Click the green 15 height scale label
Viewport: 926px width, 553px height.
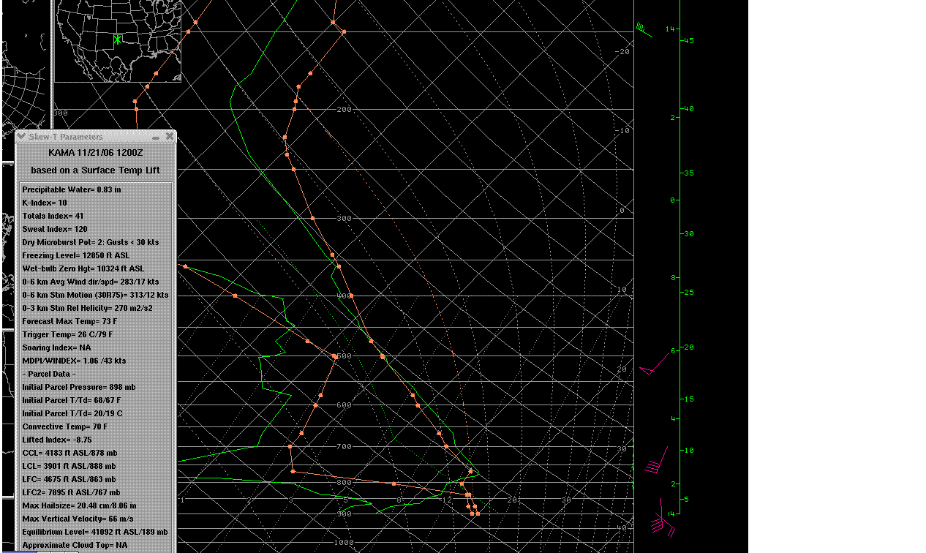pyautogui.click(x=689, y=399)
